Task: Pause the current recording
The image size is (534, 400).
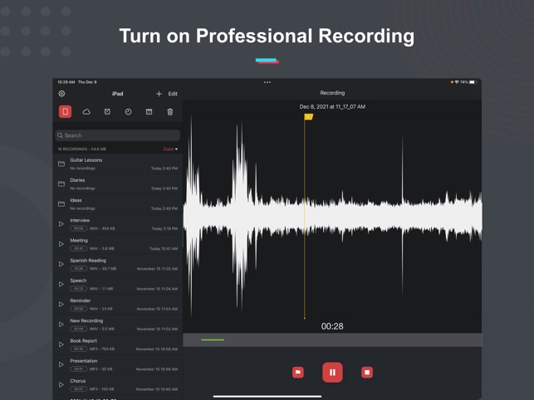Action: 332,373
